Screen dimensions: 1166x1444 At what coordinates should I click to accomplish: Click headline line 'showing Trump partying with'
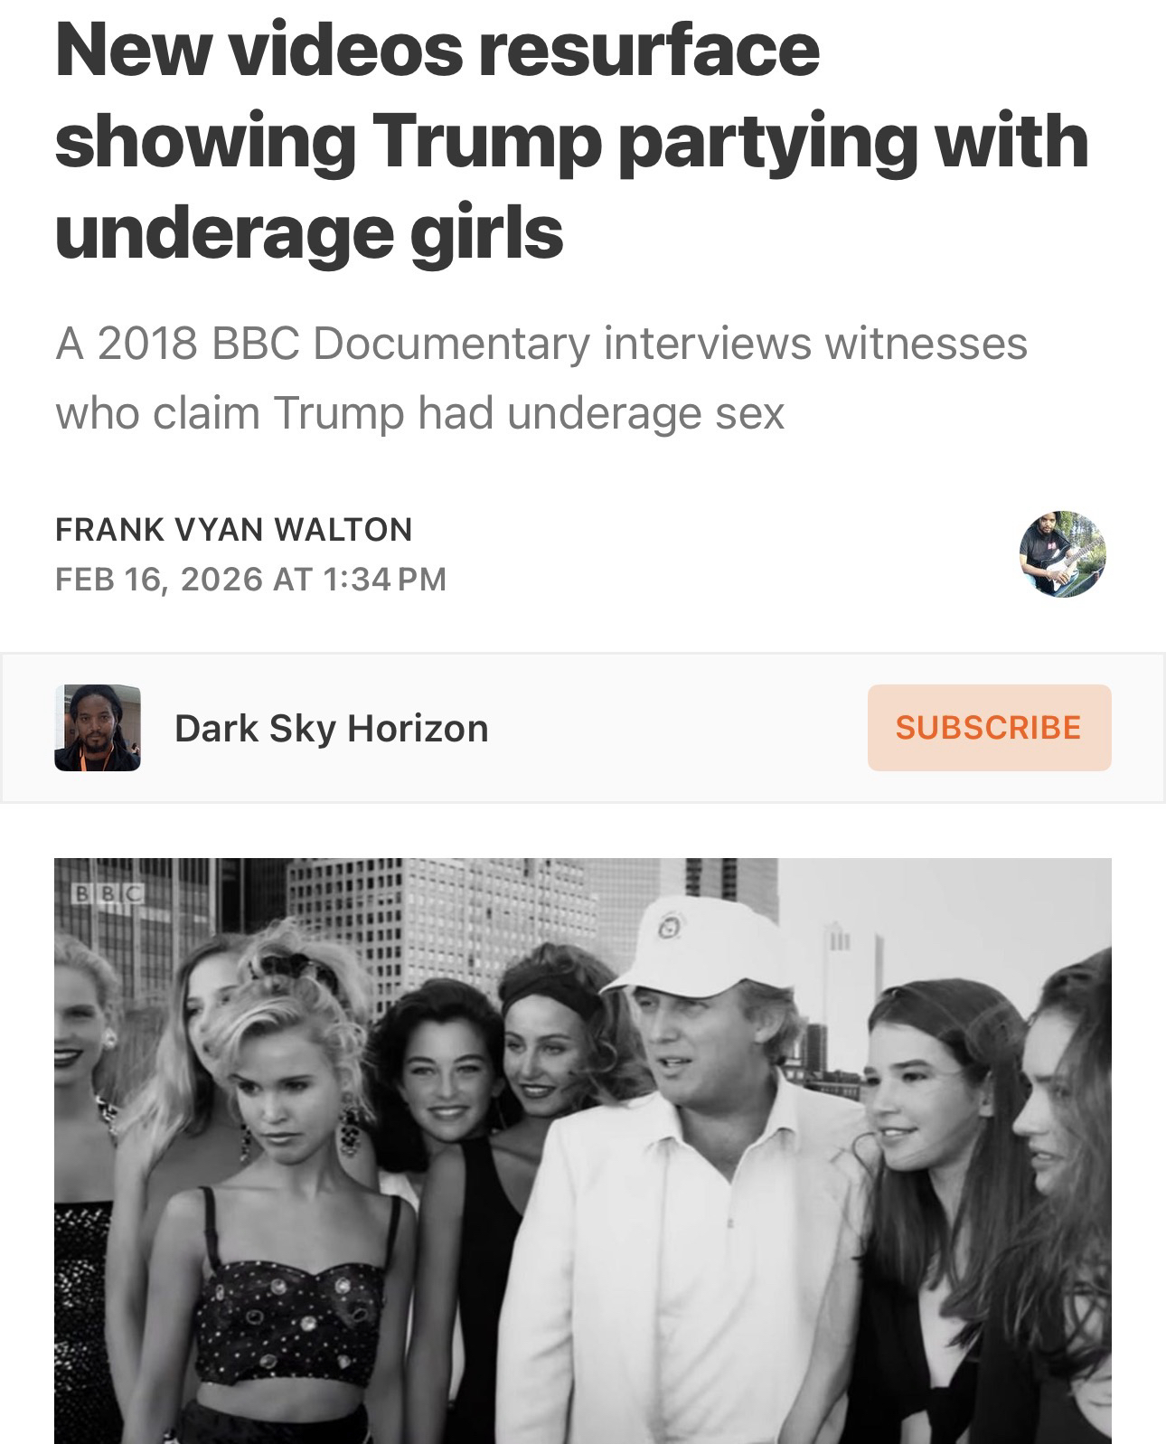tap(572, 143)
